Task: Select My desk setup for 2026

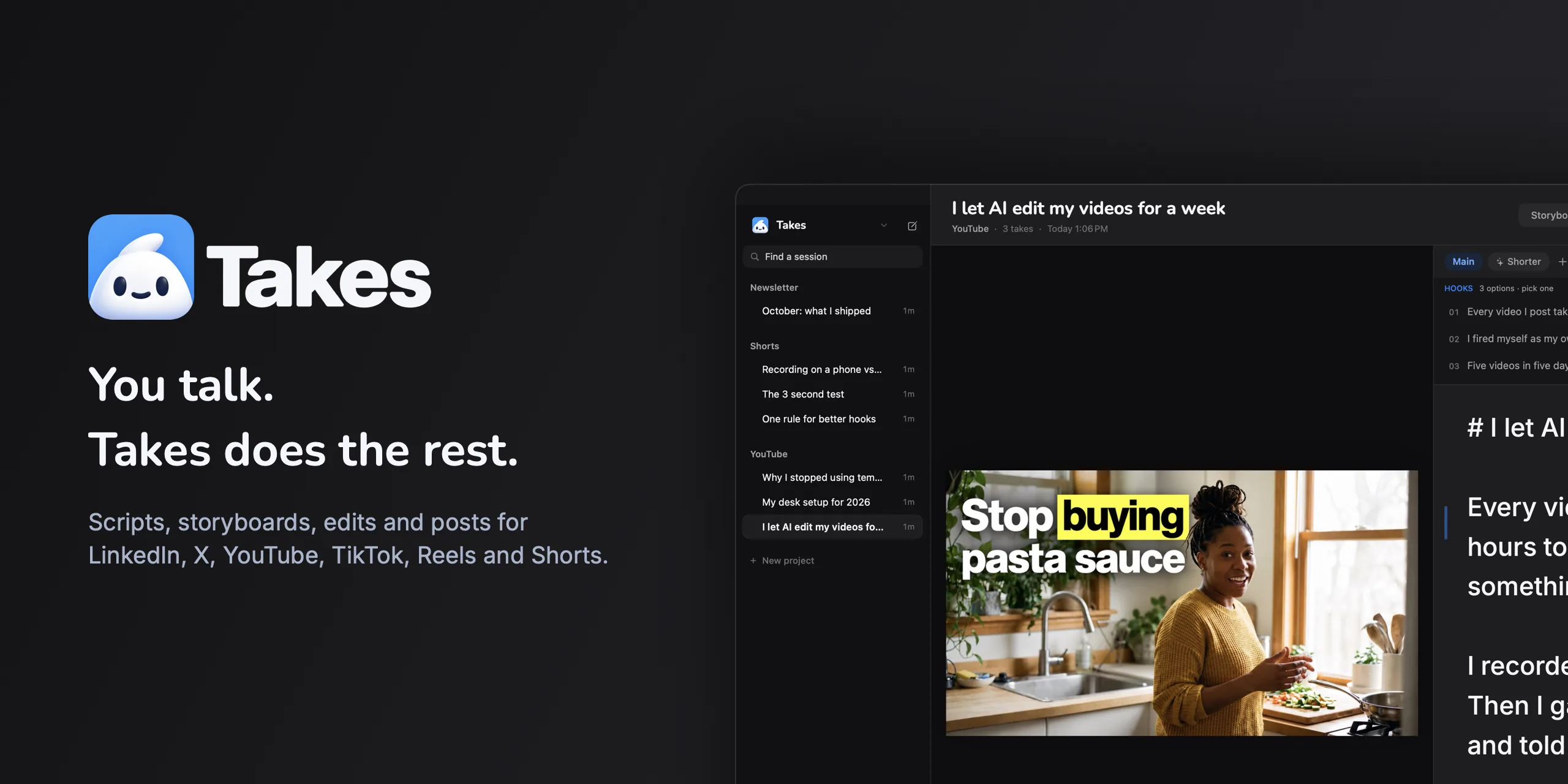Action: [x=832, y=502]
